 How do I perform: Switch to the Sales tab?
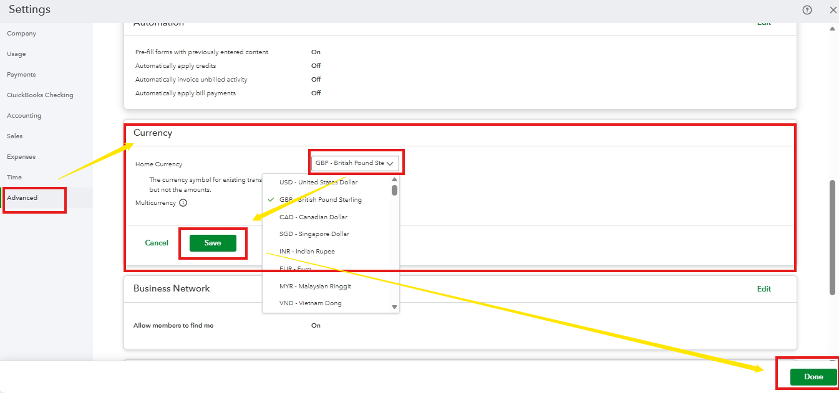coord(14,136)
